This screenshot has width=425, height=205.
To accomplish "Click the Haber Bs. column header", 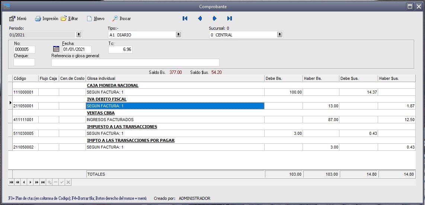I will click(321, 78).
